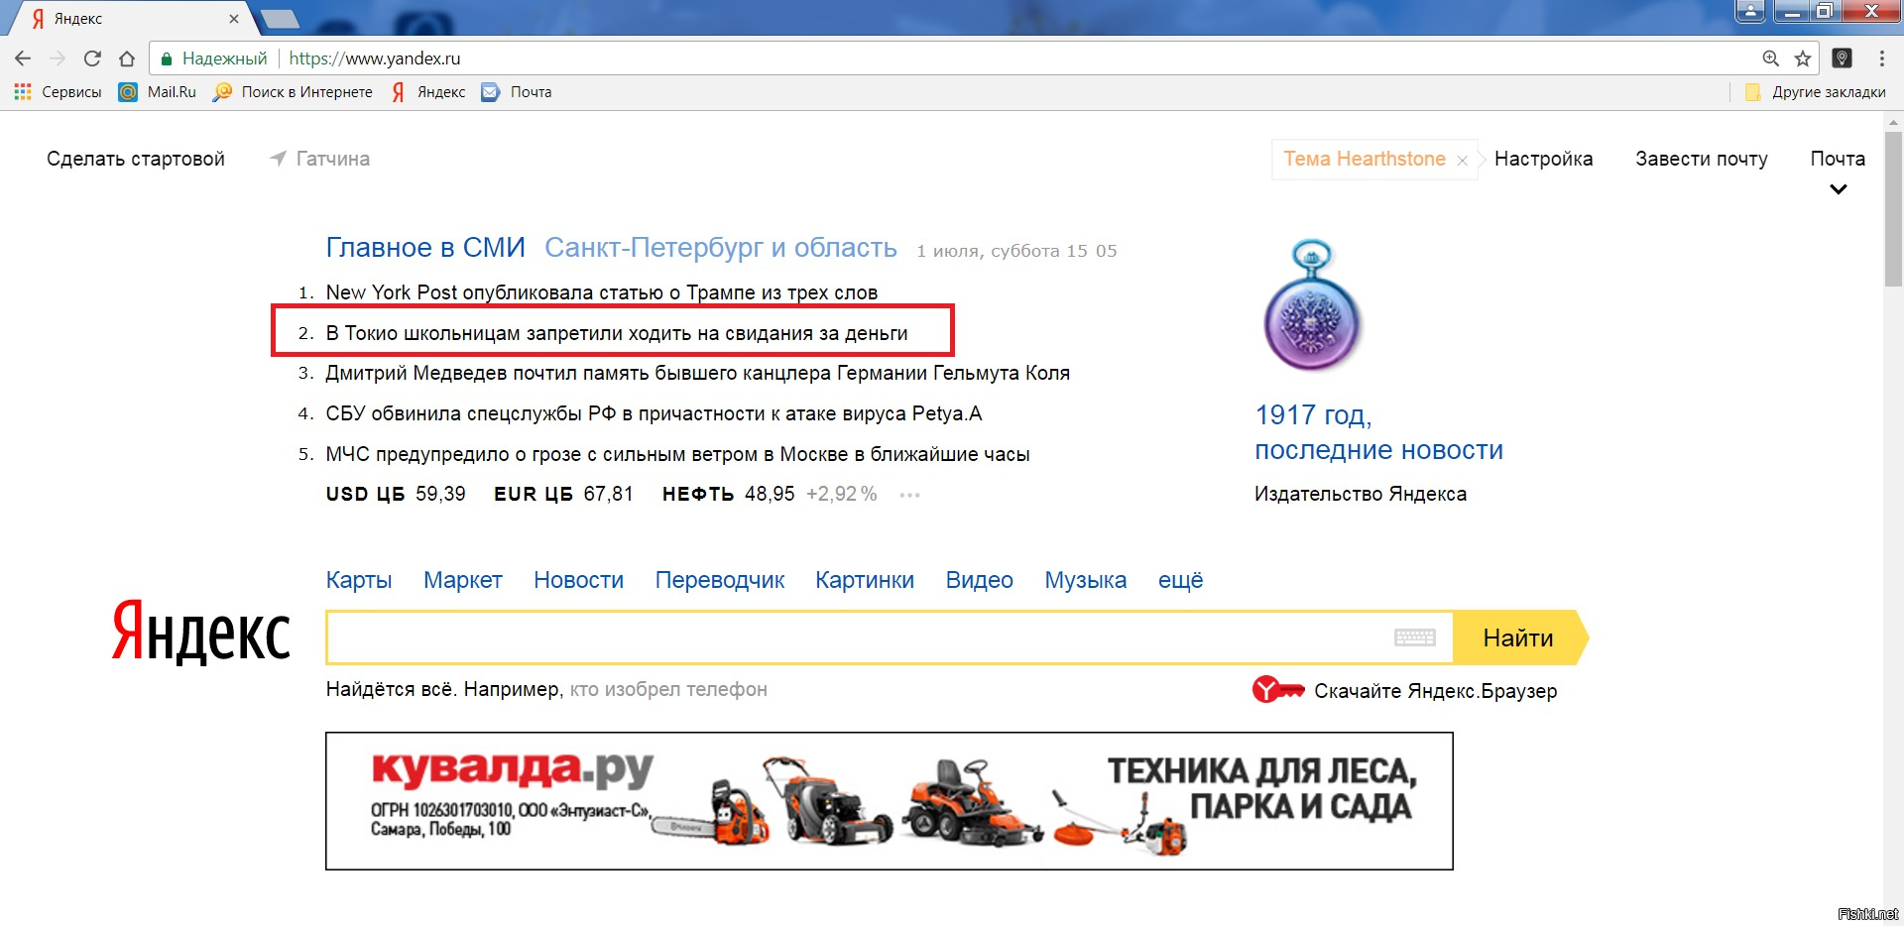This screenshot has width=1904, height=926.
Task: Open the 1917 год, последние новости link
Action: click(x=1378, y=432)
